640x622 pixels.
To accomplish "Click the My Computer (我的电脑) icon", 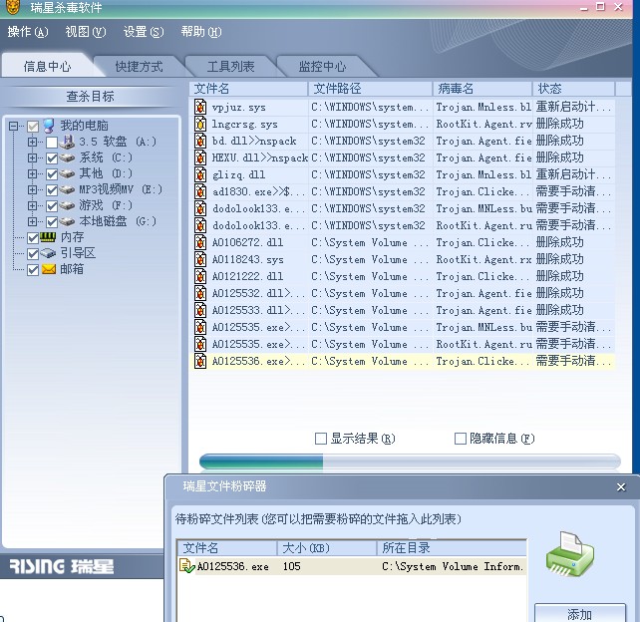I will click(x=49, y=126).
